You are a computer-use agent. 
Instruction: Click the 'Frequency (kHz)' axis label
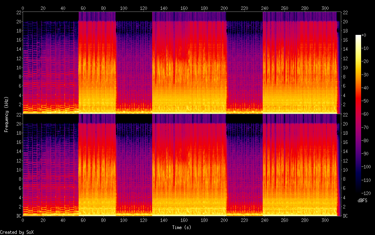coord(6,114)
